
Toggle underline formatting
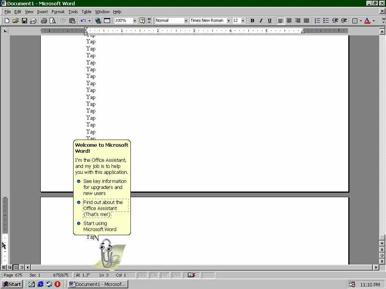pos(270,21)
